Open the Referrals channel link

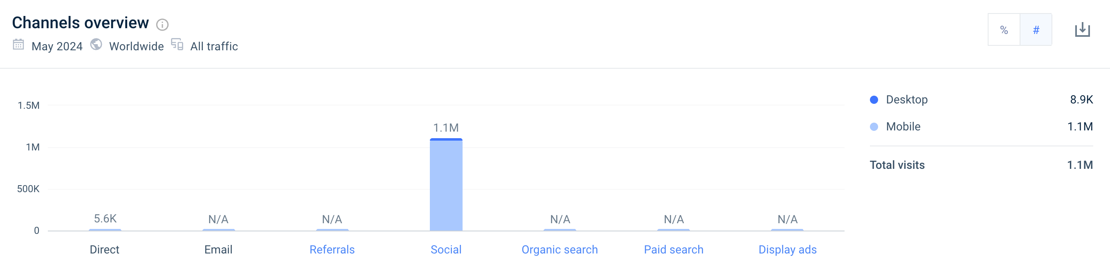[332, 249]
